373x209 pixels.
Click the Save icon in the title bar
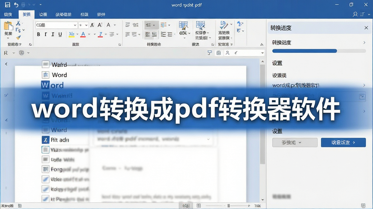(8, 4)
